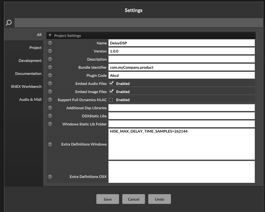This screenshot has height=212, width=265.
Task: Switch to the Documentation tab
Action: [23, 74]
